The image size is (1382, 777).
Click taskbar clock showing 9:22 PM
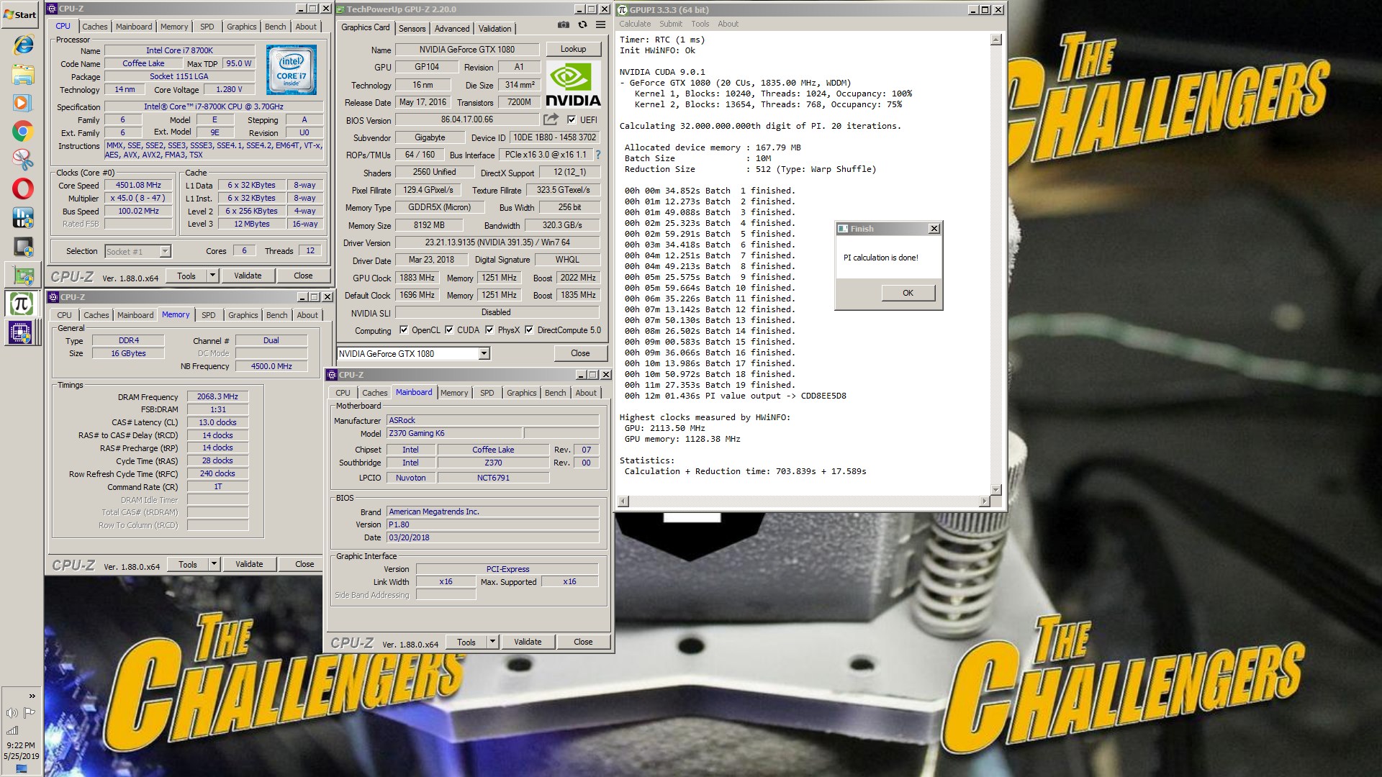click(20, 745)
